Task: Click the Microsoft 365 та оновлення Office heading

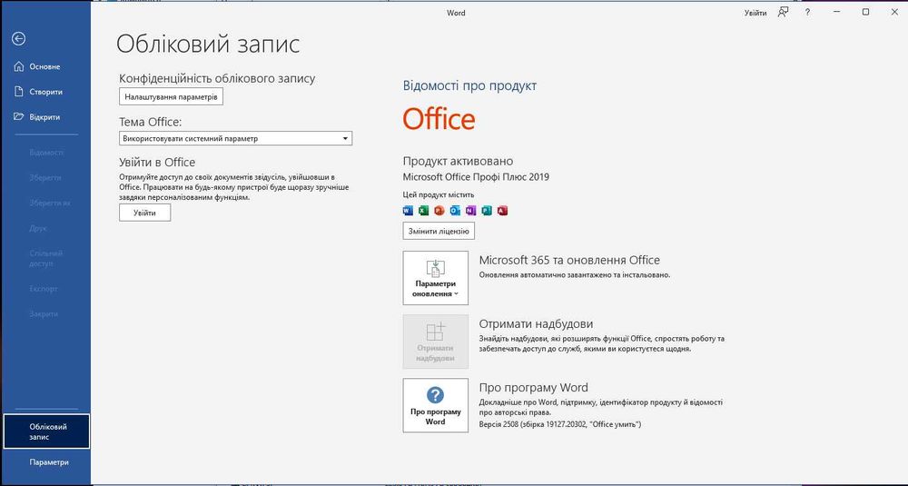Action: (x=569, y=260)
